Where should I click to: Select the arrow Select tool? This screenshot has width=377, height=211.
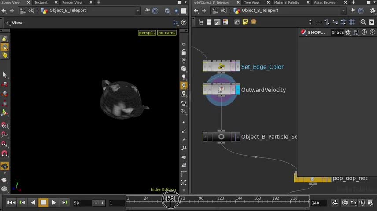(x=4, y=74)
